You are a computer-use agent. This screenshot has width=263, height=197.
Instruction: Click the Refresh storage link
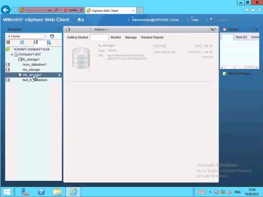[x=208, y=57]
